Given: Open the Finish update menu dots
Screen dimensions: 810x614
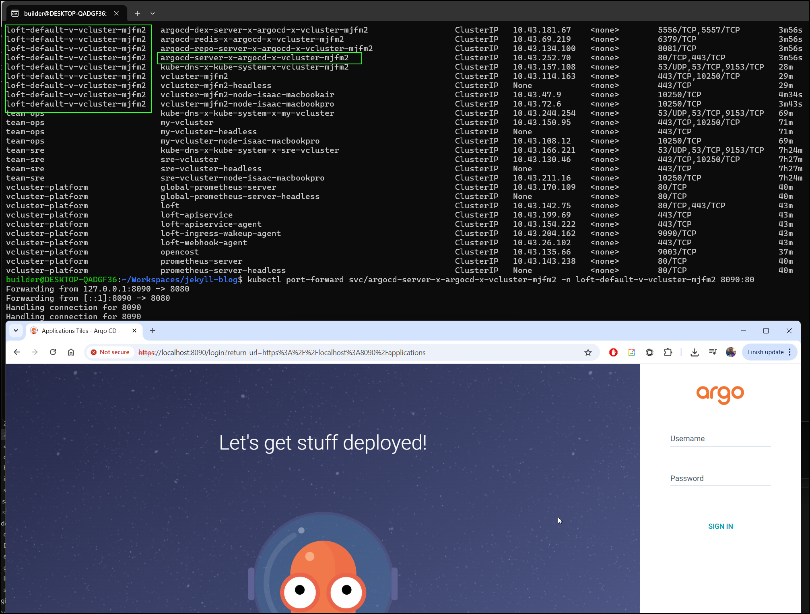Looking at the screenshot, I should 790,352.
